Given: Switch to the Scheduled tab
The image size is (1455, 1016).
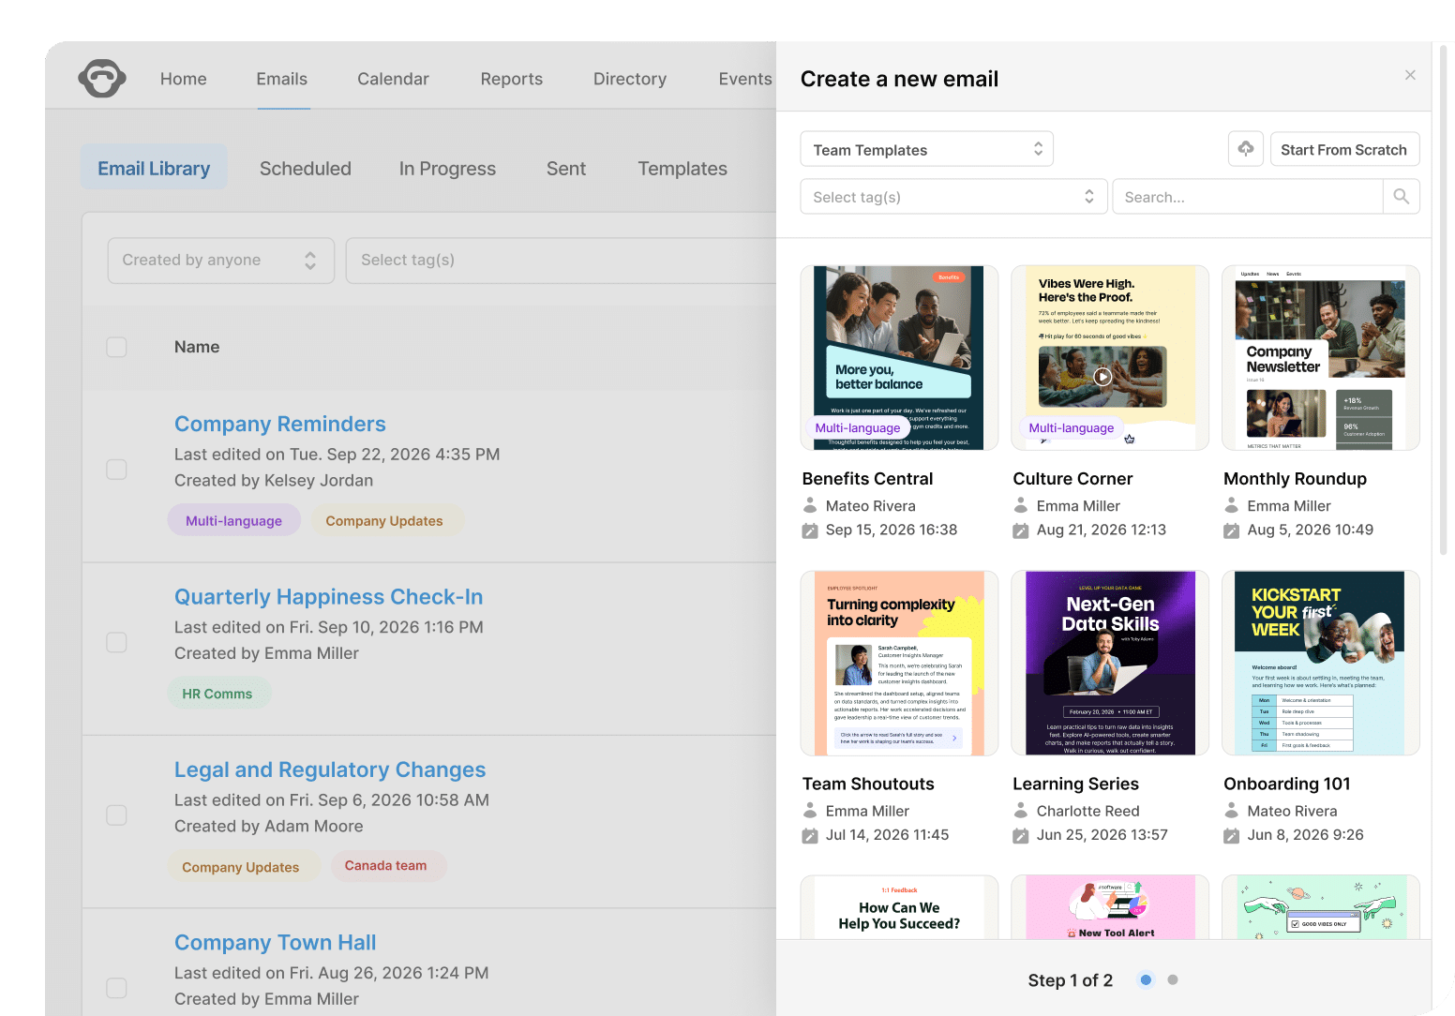Looking at the screenshot, I should click(x=305, y=169).
